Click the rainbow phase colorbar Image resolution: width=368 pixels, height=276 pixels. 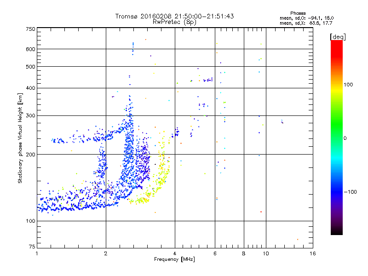[x=337, y=137]
